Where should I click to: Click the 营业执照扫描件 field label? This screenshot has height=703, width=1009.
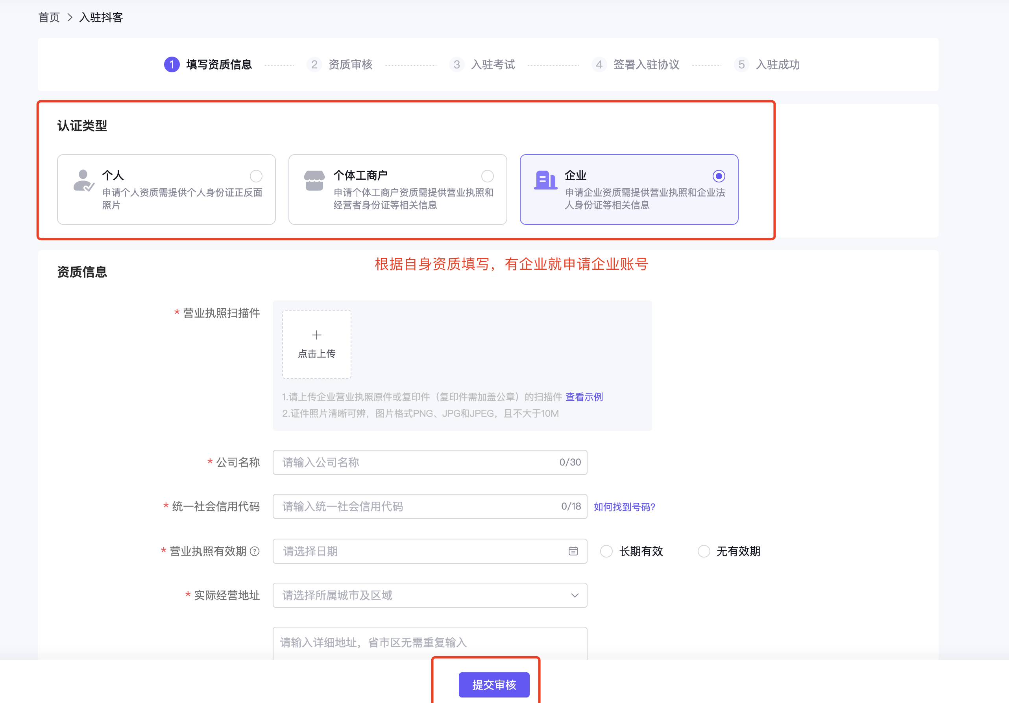tap(221, 313)
